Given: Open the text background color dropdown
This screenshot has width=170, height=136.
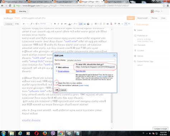Looking at the screenshot, I should pyautogui.click(x=75, y=24).
